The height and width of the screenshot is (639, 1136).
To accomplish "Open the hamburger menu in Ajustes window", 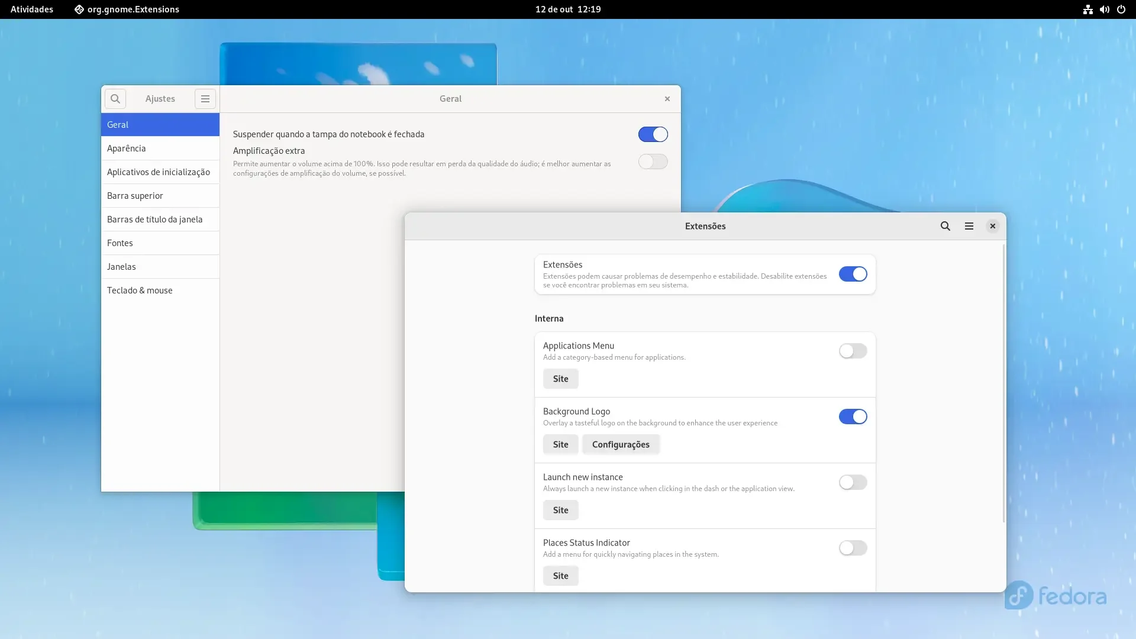I will [x=205, y=99].
